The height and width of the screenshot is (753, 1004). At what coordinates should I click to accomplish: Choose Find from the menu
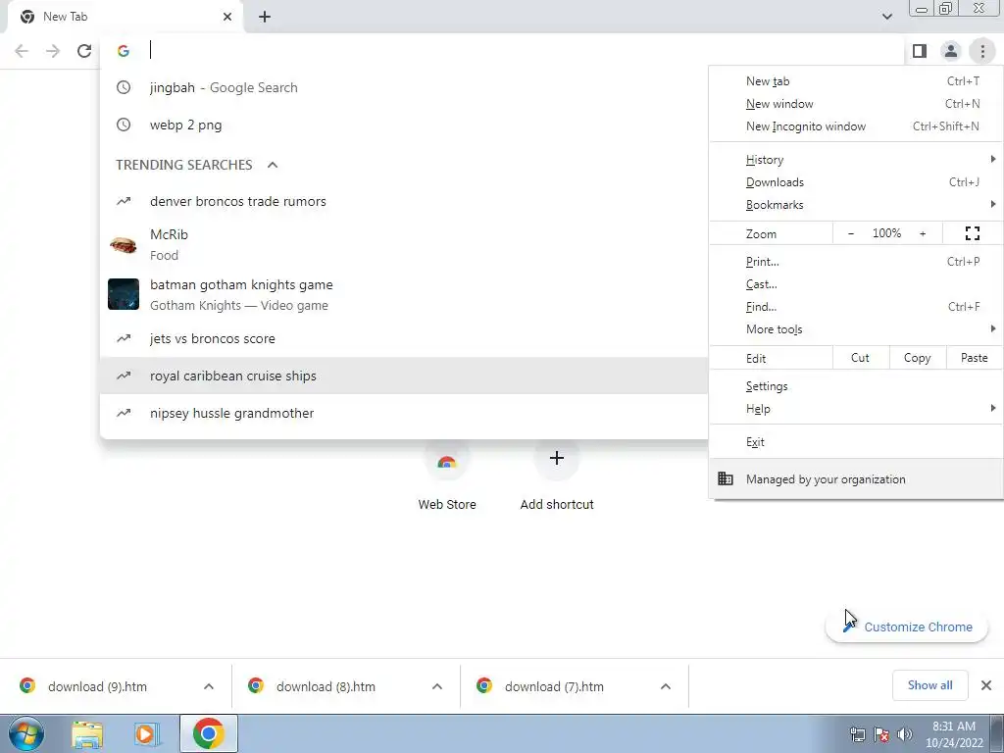pyautogui.click(x=856, y=307)
